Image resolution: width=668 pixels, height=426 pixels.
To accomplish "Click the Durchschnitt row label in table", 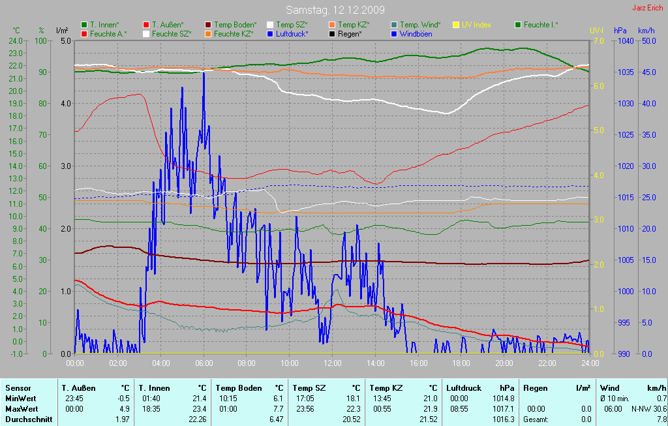I will coord(28,419).
